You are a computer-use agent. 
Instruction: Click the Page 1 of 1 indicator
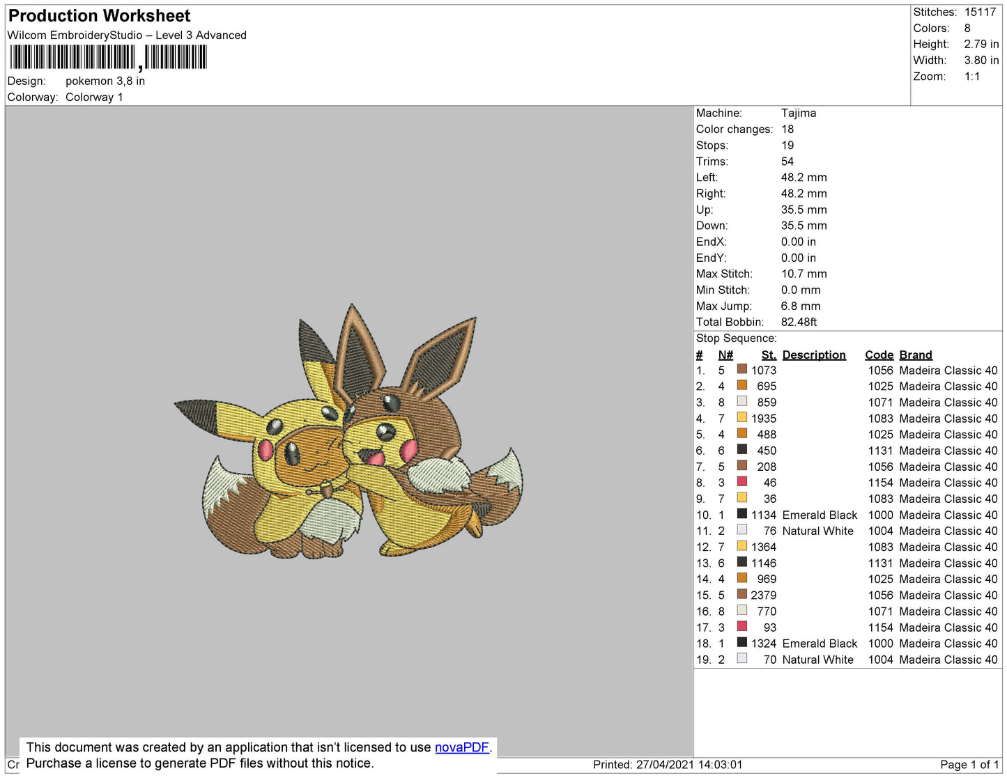pos(969,764)
